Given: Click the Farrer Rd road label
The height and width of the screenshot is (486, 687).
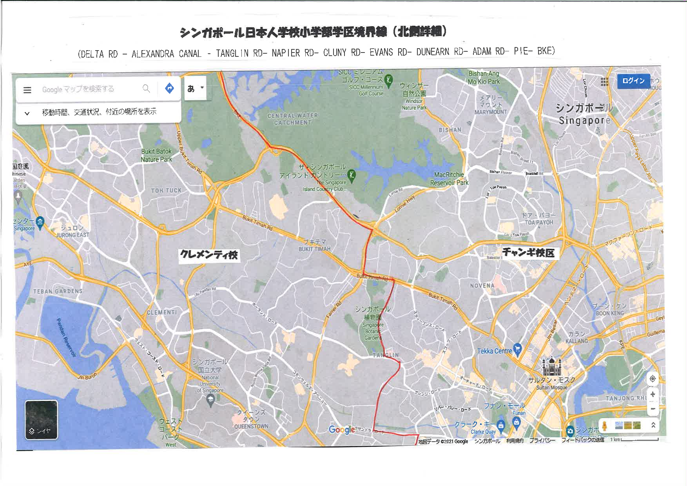Looking at the screenshot, I should (334, 309).
